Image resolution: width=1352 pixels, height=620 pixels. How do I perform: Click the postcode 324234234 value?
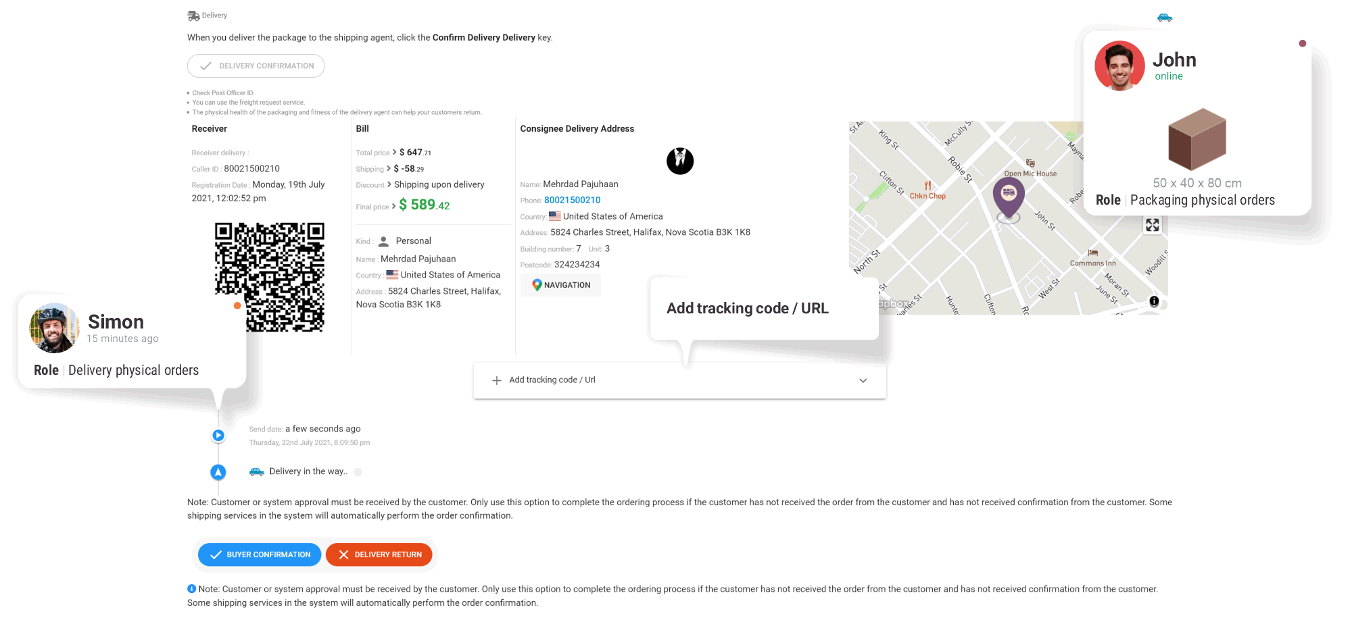pyautogui.click(x=577, y=265)
